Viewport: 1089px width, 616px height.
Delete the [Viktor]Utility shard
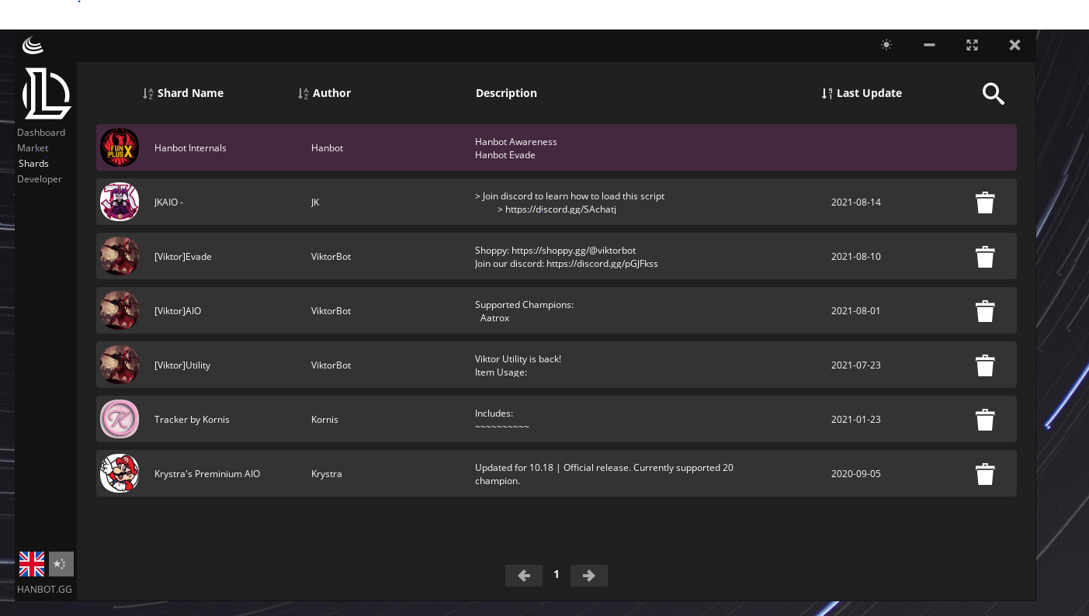tap(985, 365)
